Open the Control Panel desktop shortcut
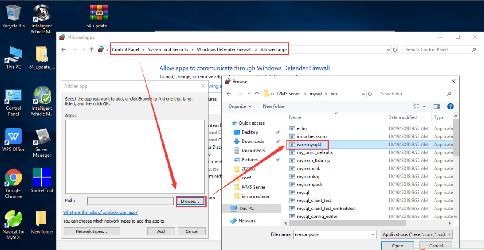 [x=13, y=102]
